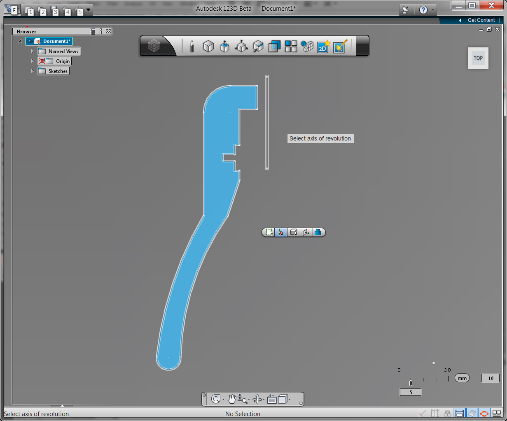Choose the Combine tool in the toolbar
The image size is (507, 421).
point(274,46)
